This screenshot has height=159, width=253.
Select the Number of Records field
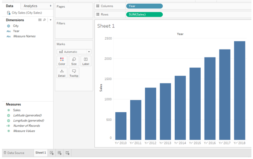(27, 125)
